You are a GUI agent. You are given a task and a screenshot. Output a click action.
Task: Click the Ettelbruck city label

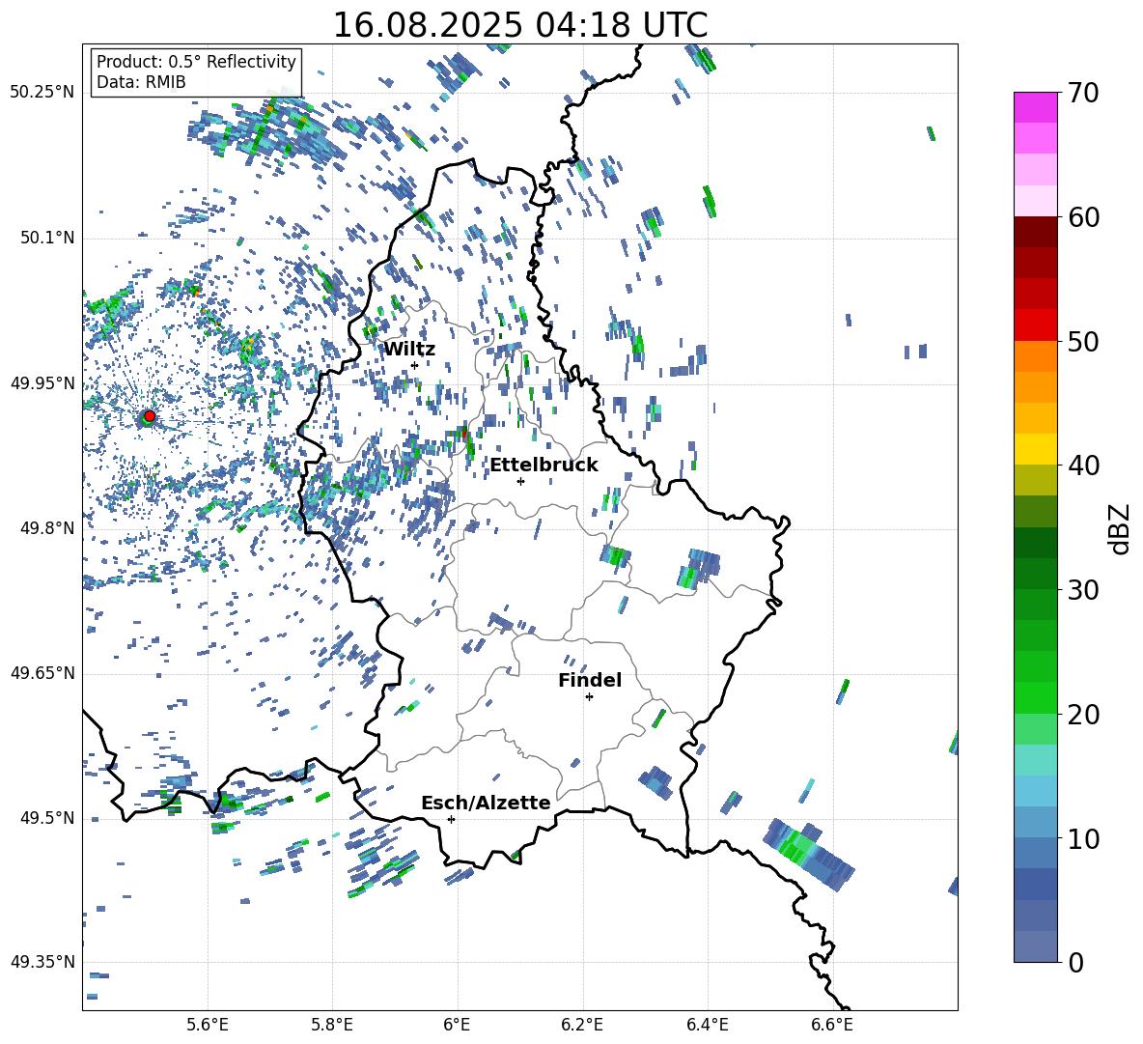click(544, 466)
